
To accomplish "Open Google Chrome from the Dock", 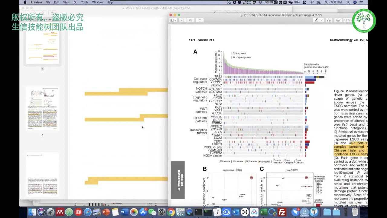I will point(171,212).
